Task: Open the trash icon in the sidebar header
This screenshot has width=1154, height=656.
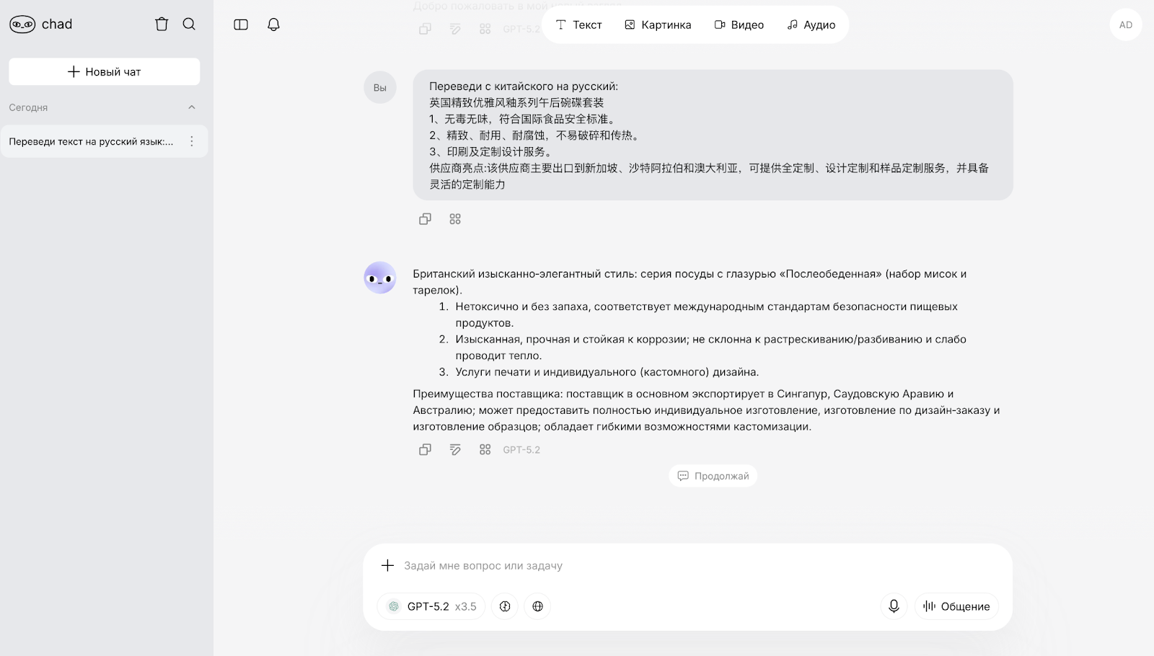Action: click(x=162, y=25)
